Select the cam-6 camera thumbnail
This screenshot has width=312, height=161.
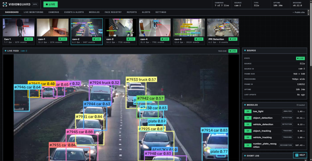[189, 32]
